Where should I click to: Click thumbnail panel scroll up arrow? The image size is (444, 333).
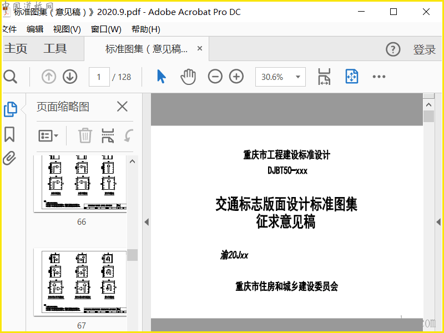[132, 162]
